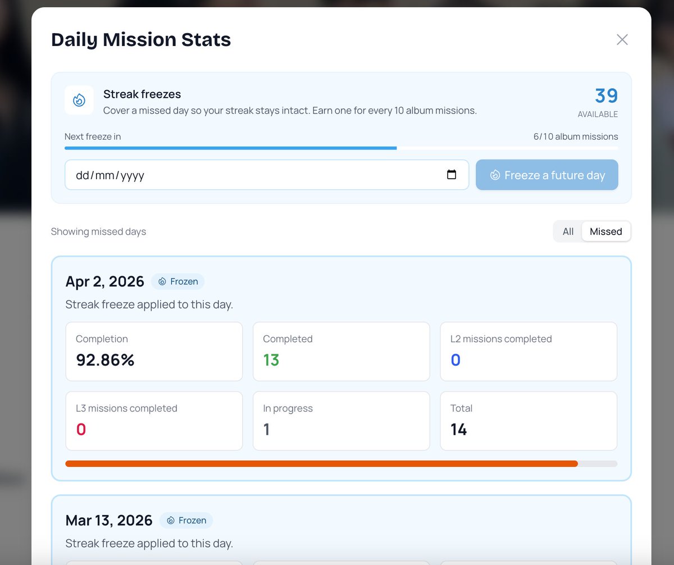Close the Daily Mission Stats dialog

[622, 39]
